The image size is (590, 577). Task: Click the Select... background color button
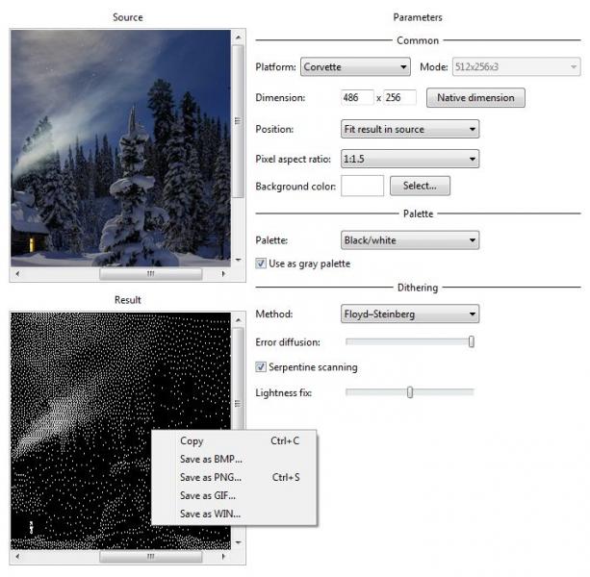coord(420,186)
